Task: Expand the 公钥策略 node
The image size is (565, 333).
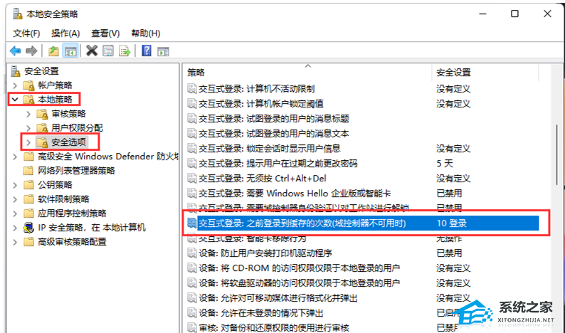Action: [15, 185]
